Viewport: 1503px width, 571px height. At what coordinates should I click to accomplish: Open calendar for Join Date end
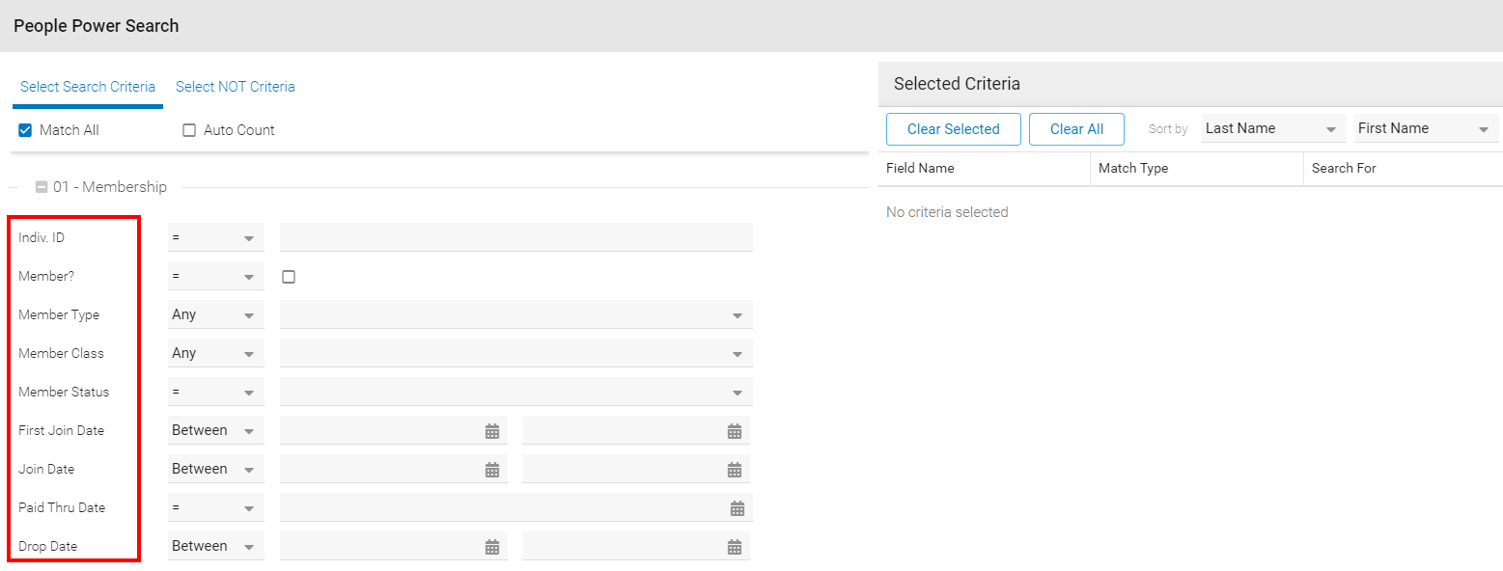(x=735, y=470)
